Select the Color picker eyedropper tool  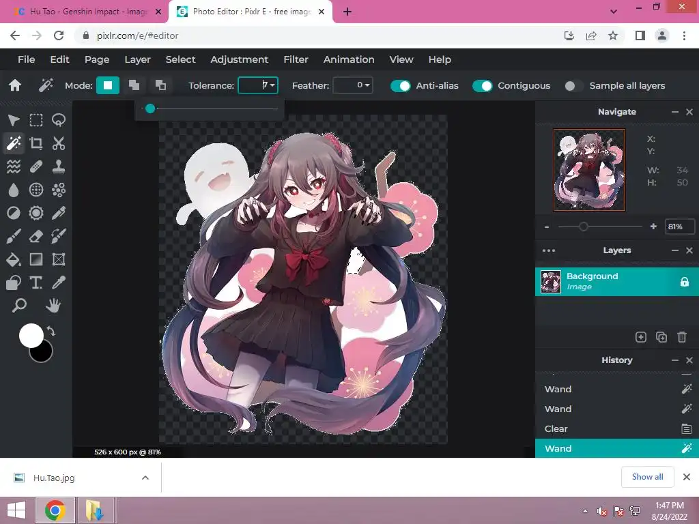coord(59,282)
